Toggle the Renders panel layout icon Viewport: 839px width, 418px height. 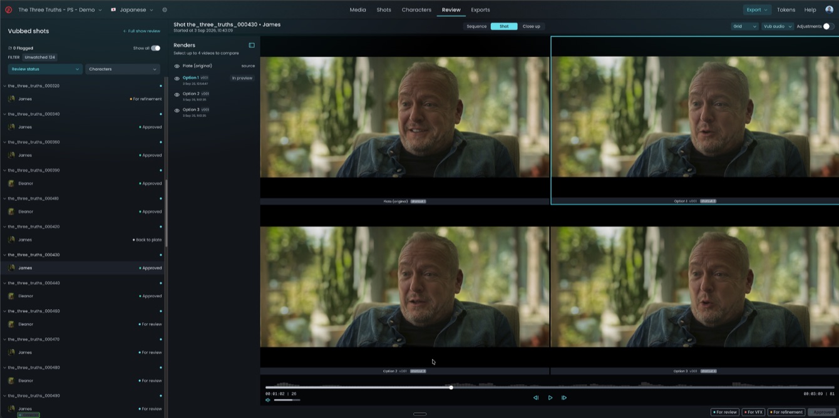pyautogui.click(x=252, y=45)
